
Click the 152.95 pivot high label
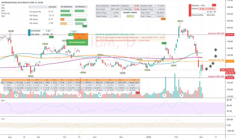(x=11, y=31)
